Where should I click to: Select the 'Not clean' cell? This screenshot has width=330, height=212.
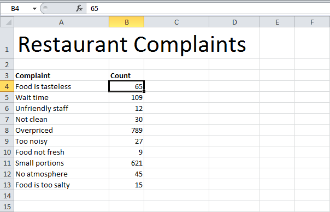click(61, 119)
